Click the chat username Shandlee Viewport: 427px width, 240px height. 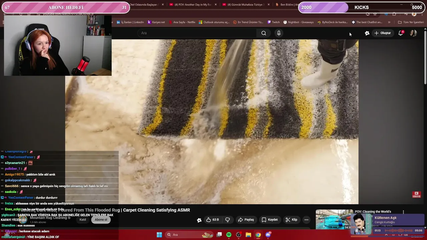tap(8, 225)
